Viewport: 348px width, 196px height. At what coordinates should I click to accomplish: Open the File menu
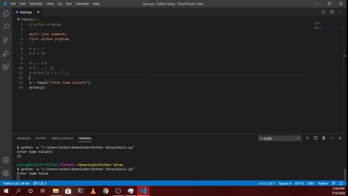[x=13, y=4]
